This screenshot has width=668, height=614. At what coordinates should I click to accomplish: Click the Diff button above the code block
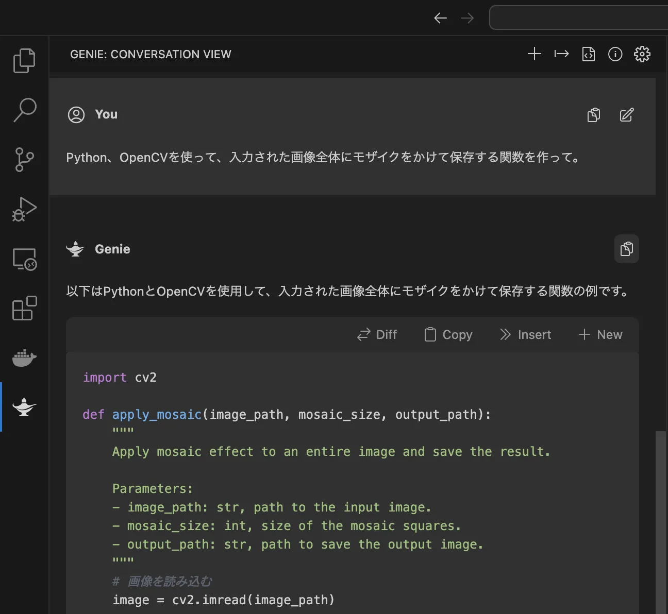coord(377,334)
